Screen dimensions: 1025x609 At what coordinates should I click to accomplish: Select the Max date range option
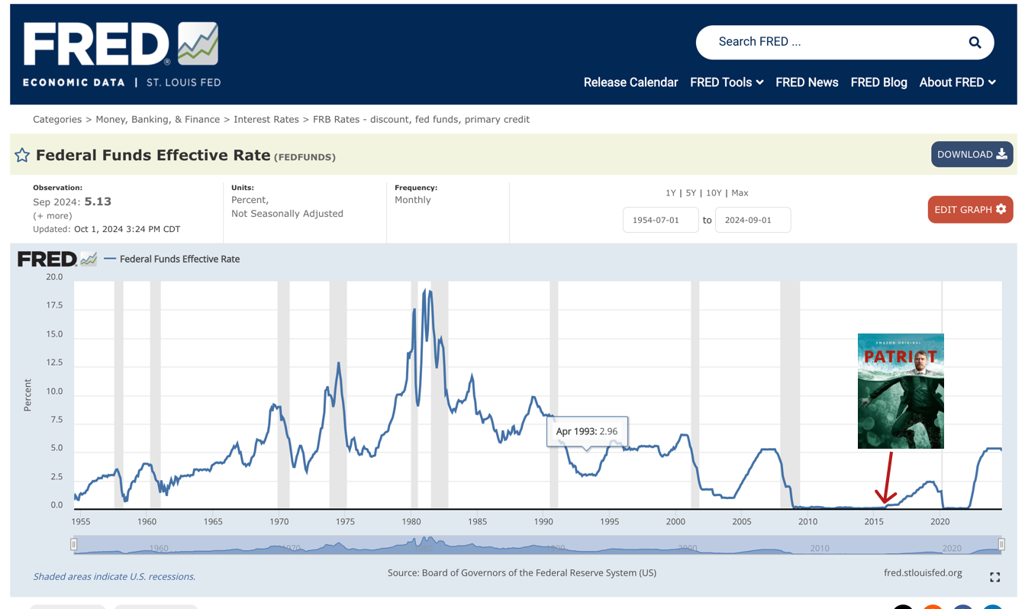740,192
